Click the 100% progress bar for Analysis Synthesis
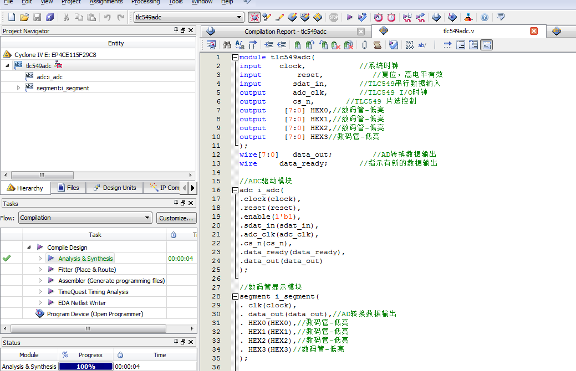 (x=85, y=366)
